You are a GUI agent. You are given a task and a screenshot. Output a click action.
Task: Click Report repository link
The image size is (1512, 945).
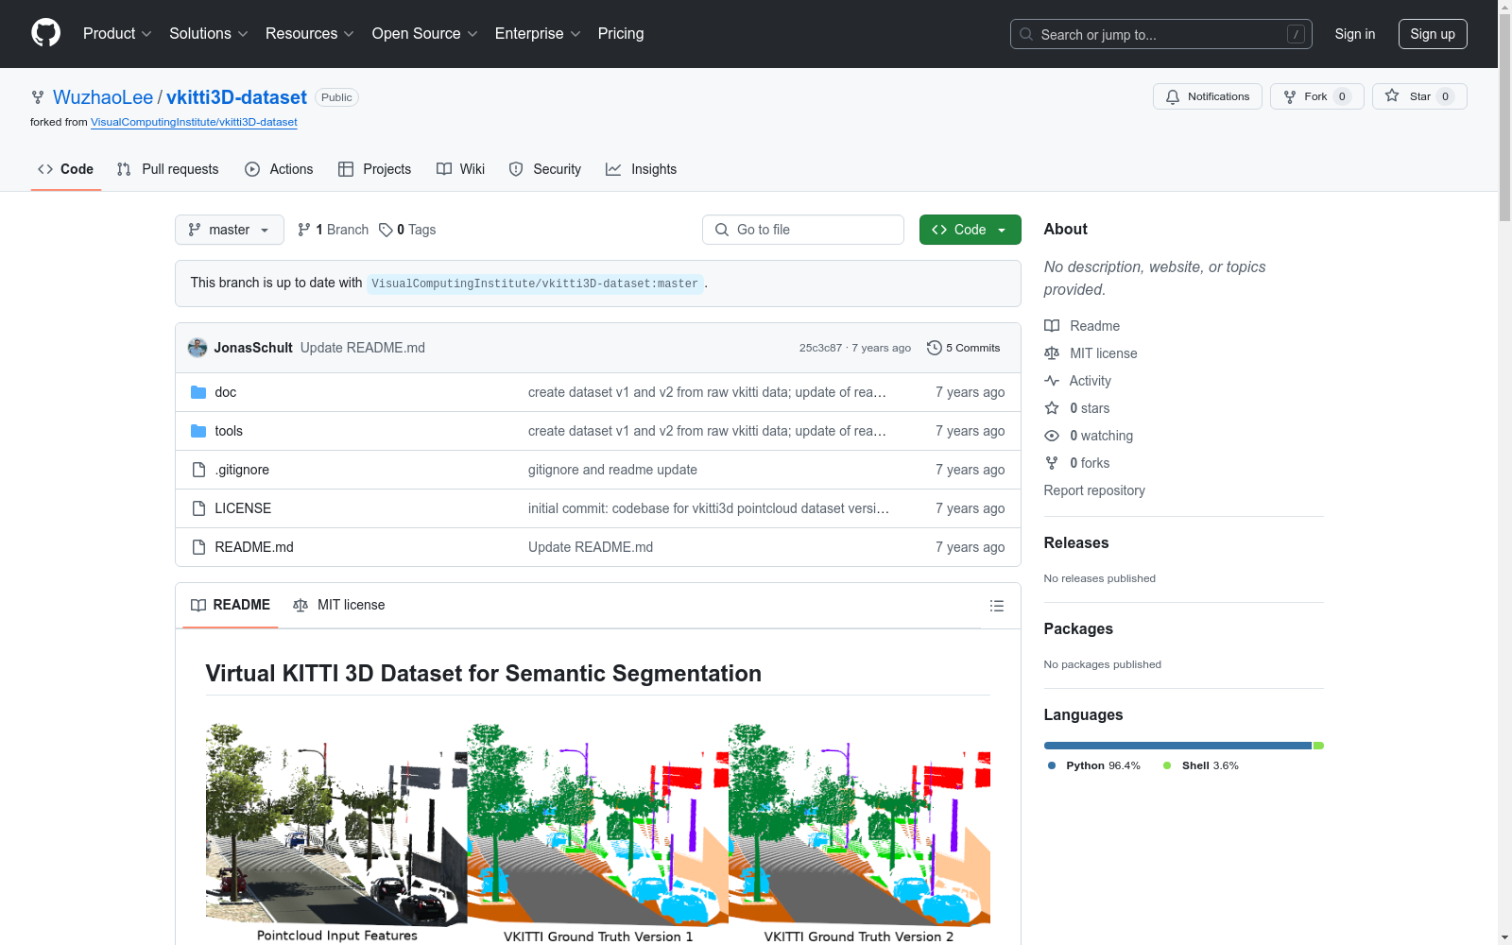point(1094,490)
